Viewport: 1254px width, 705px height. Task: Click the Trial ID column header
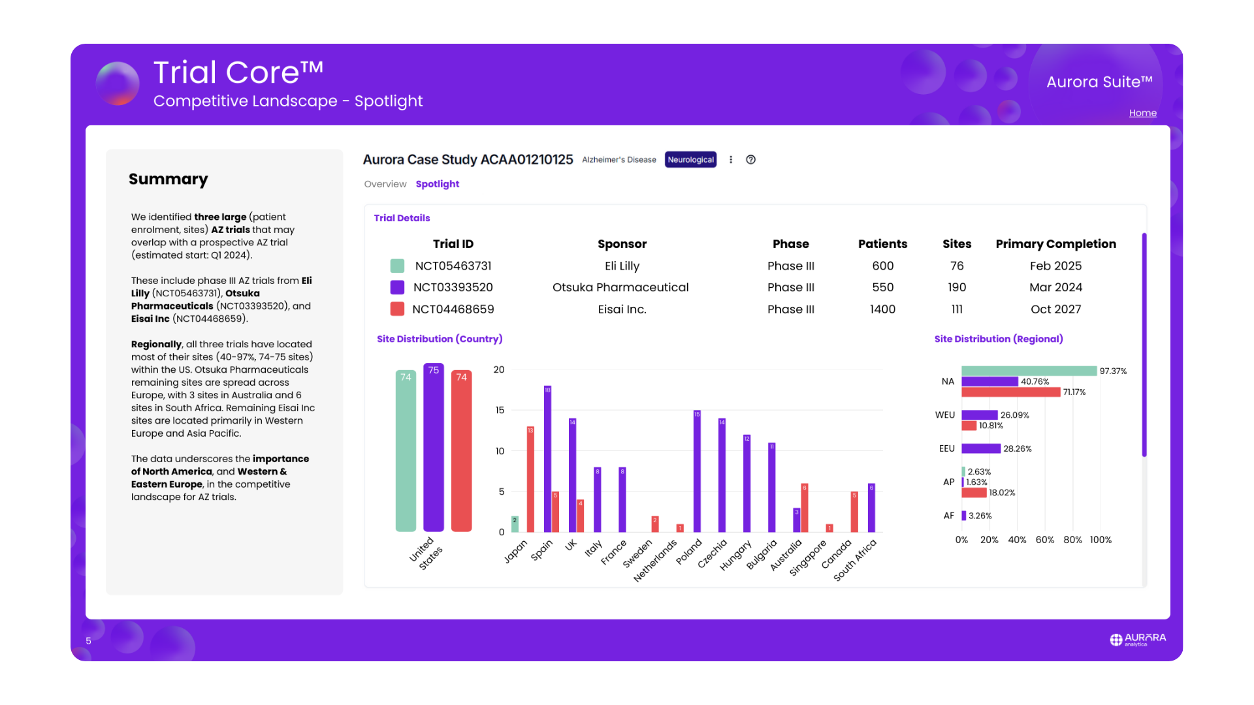(453, 243)
